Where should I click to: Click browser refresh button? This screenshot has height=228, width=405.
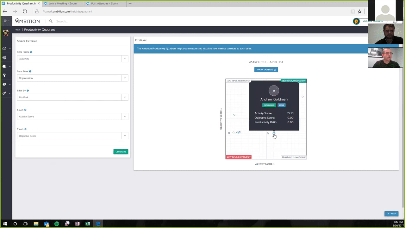(25, 11)
